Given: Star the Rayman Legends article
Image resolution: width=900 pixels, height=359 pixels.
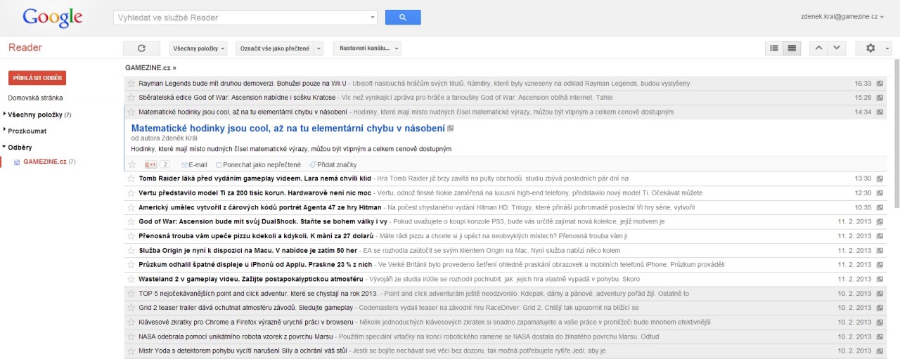Looking at the screenshot, I should click(131, 83).
